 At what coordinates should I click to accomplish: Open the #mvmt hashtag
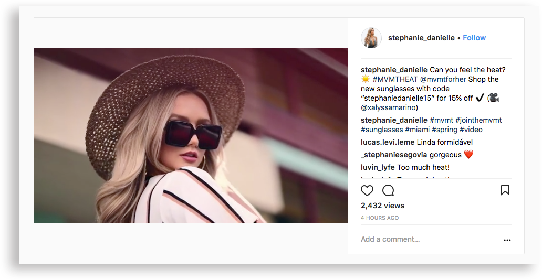tap(441, 120)
